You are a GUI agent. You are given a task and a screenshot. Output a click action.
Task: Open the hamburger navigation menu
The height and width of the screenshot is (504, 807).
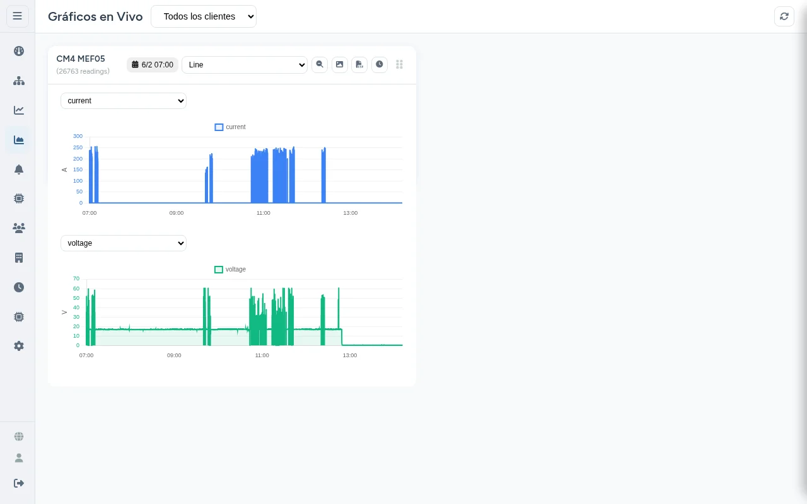(x=17, y=16)
